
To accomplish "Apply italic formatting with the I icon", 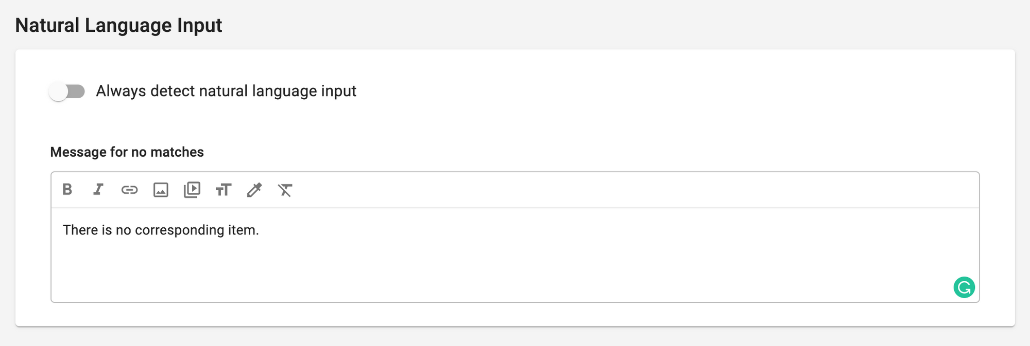I will pos(98,190).
